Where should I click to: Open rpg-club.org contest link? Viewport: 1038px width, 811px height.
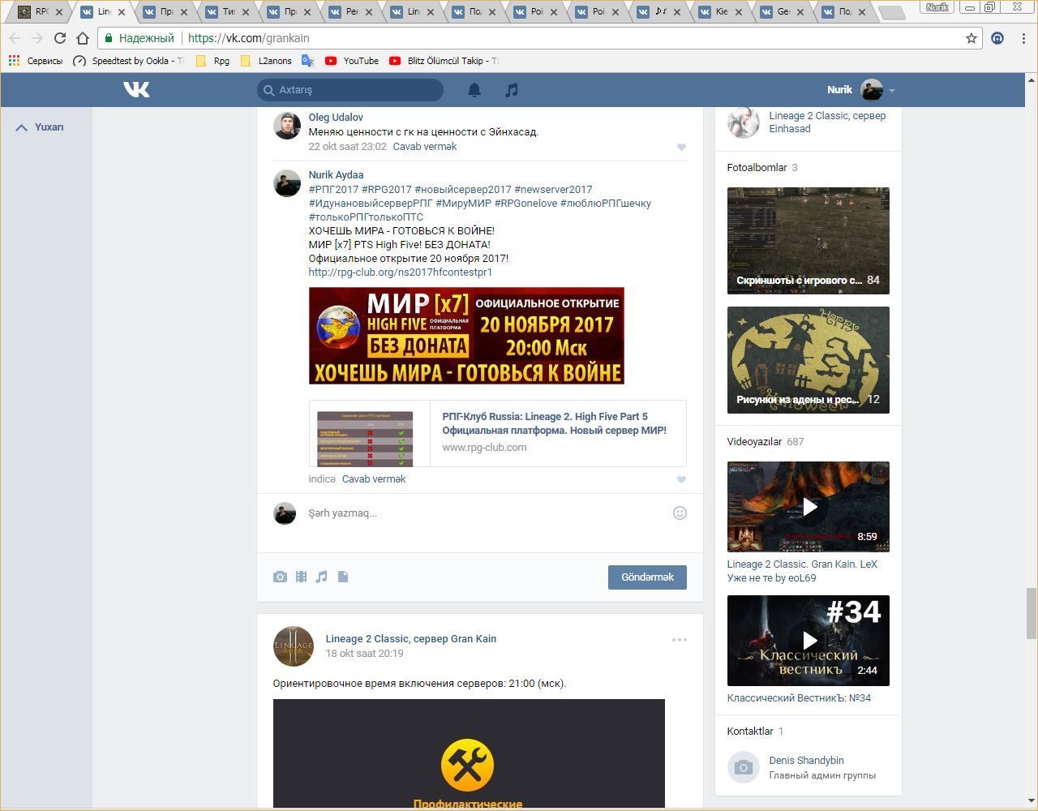coord(400,272)
